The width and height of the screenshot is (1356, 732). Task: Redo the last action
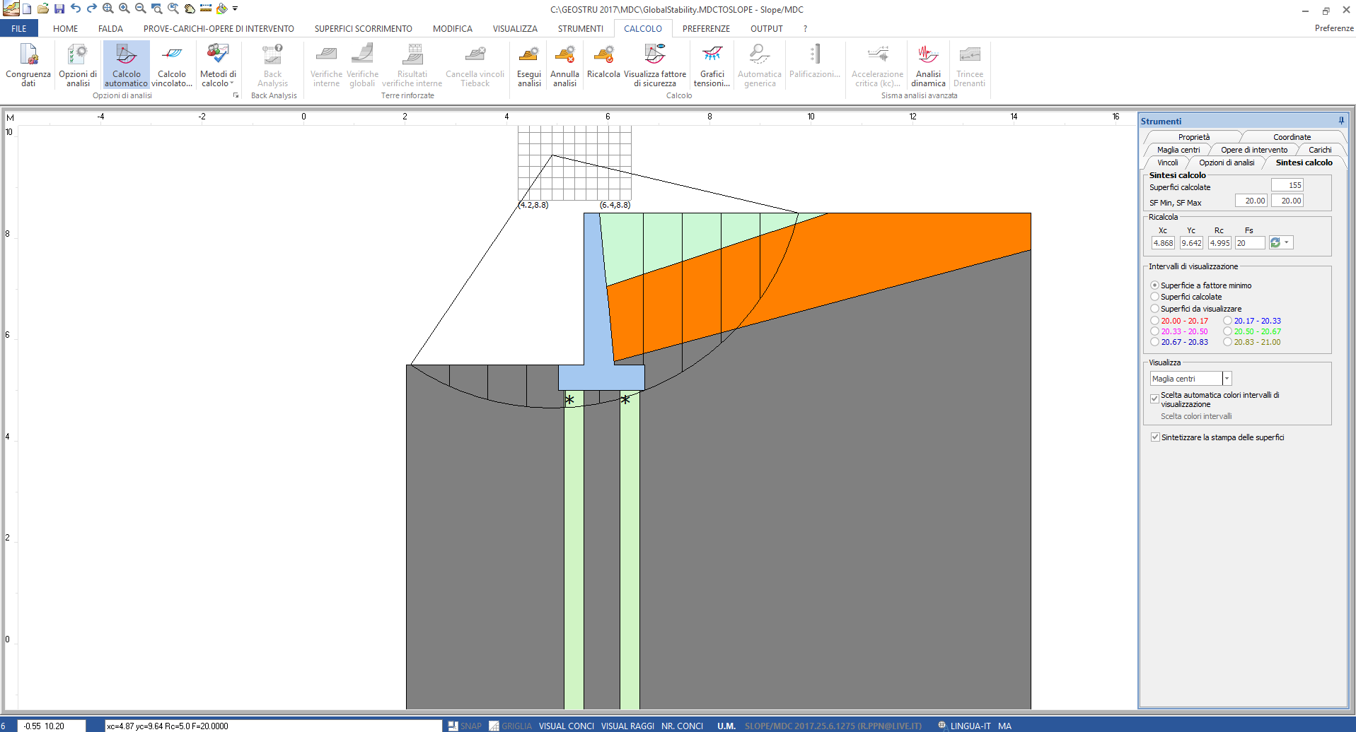(91, 8)
